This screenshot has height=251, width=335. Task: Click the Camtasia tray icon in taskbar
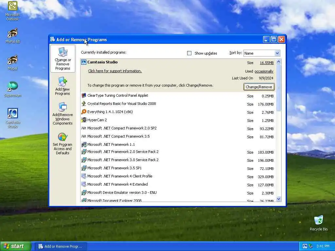pyautogui.click(x=305, y=246)
